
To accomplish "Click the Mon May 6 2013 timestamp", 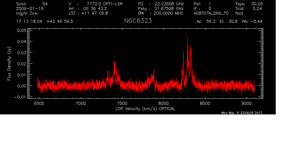I will 242,113.
